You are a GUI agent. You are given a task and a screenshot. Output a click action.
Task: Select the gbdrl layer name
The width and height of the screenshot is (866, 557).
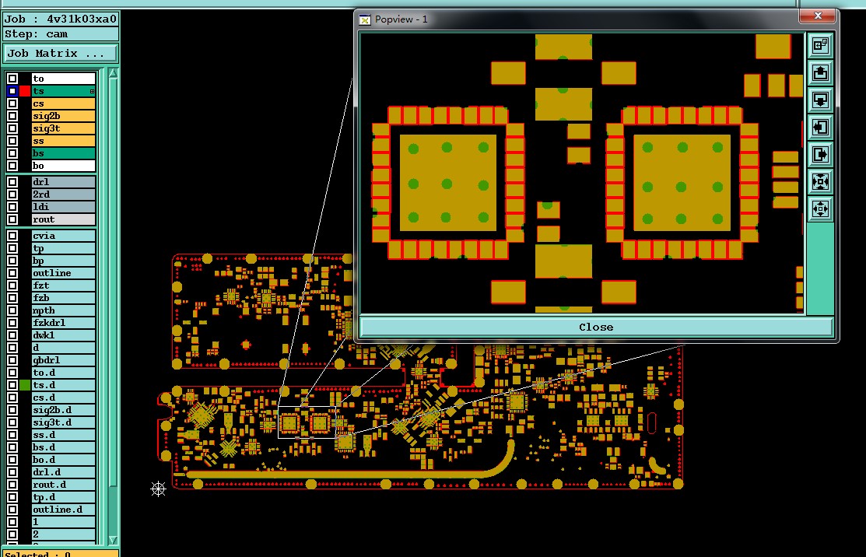(63, 360)
